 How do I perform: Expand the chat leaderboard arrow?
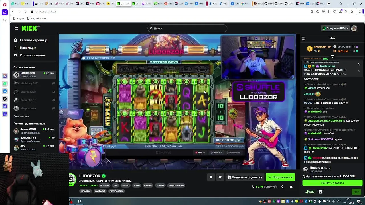point(332,57)
